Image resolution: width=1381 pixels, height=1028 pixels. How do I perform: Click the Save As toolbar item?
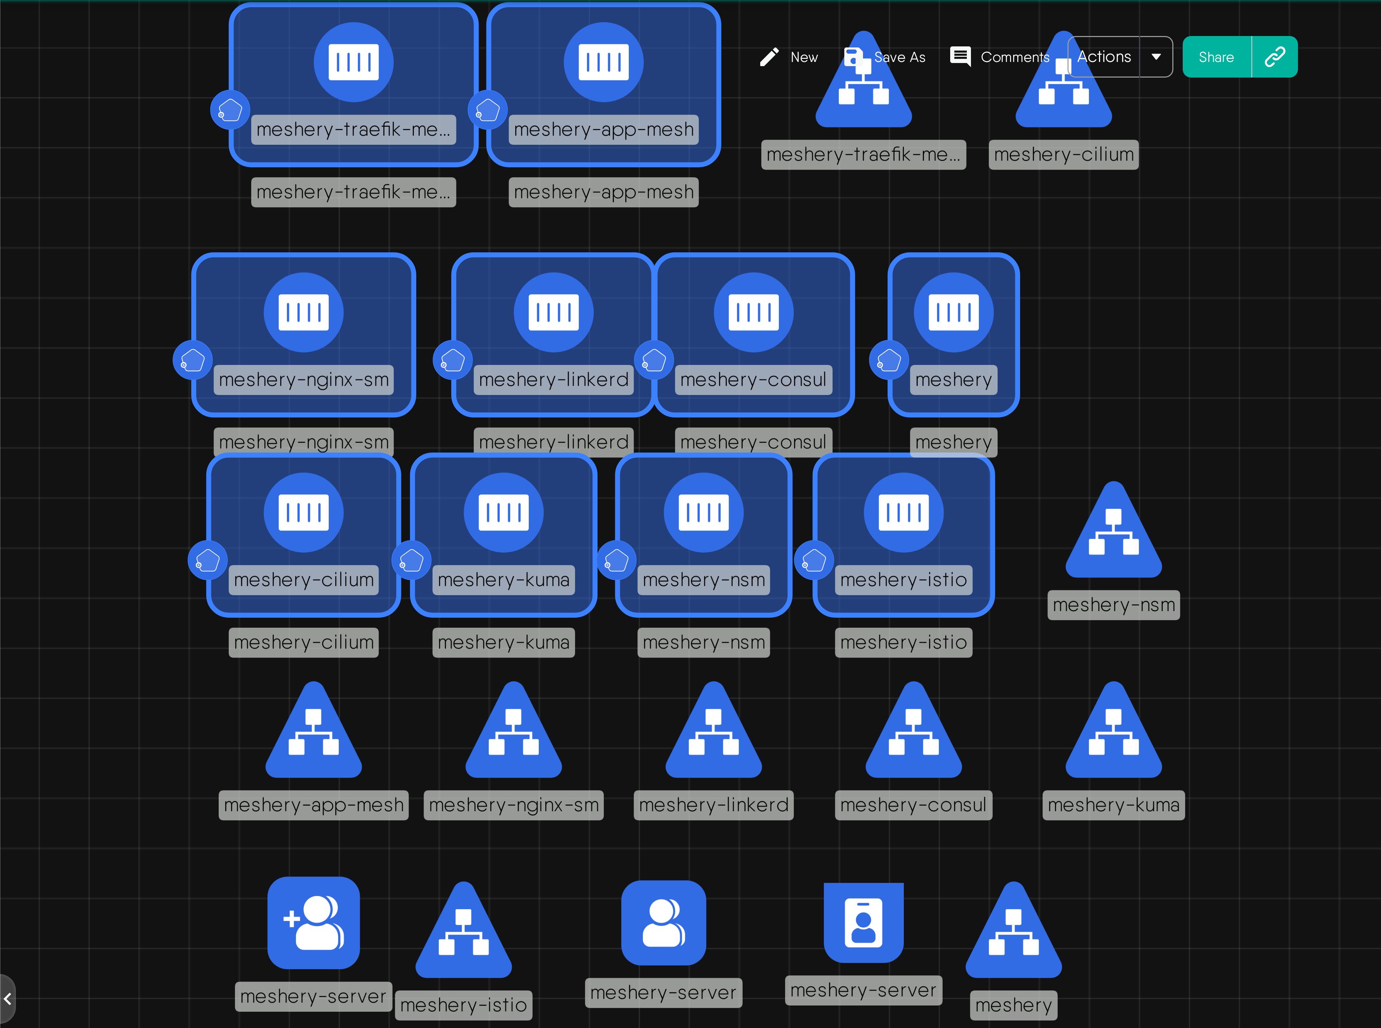point(899,57)
